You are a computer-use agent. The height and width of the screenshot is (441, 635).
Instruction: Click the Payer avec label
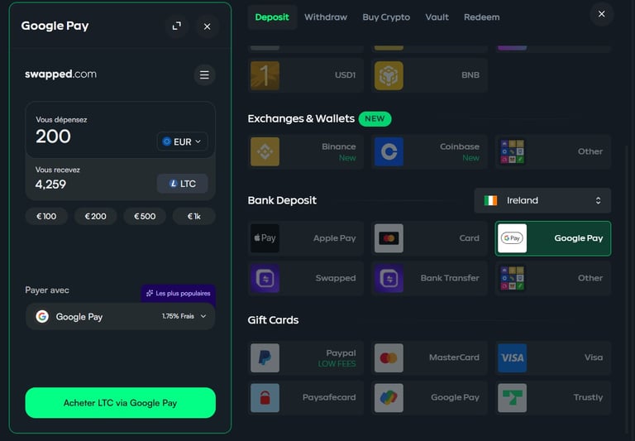(47, 290)
